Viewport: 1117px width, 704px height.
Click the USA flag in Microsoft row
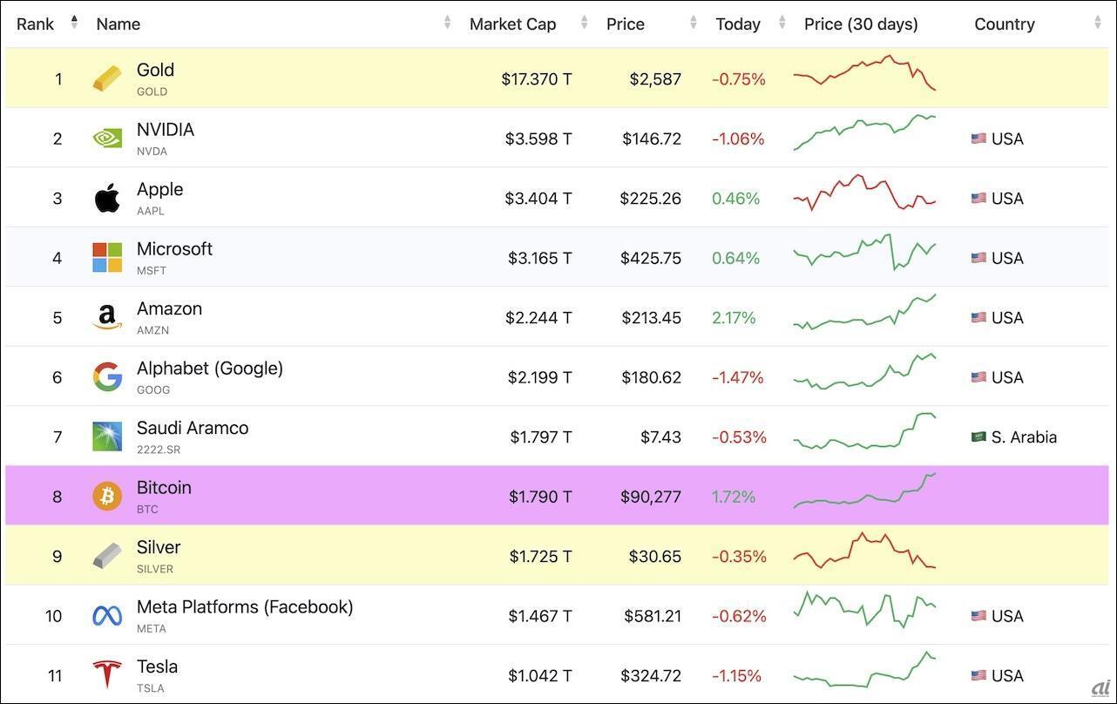(978, 258)
